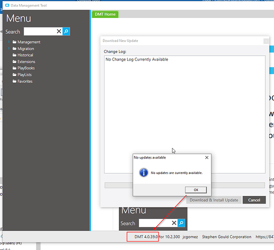Click the Data Management Tool title bar icon
Screen dimensions: 274x250
(7, 5)
